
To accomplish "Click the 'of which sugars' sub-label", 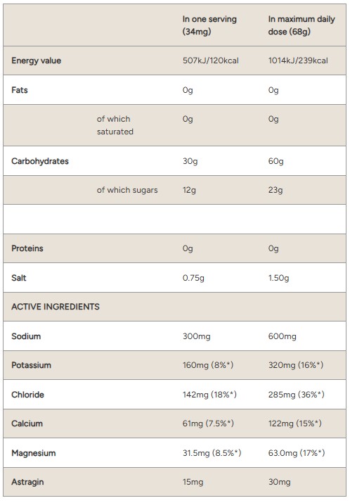I will 127,190.
